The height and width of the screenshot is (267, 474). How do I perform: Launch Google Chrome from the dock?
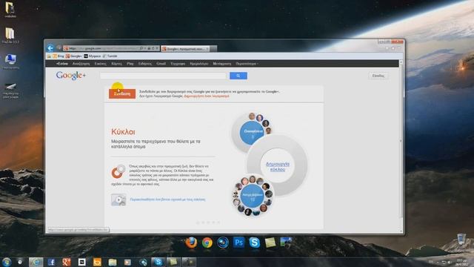207,243
